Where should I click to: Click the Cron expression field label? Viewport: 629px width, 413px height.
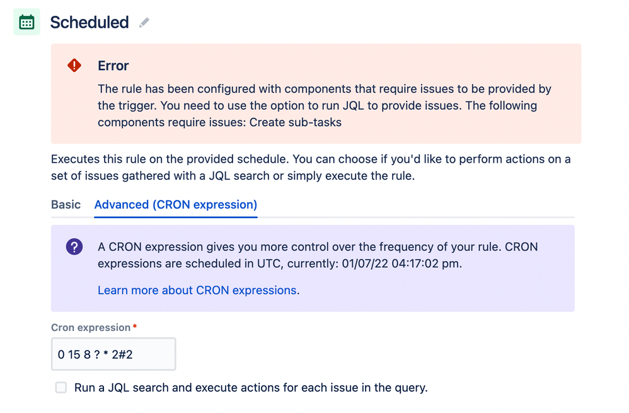[x=91, y=327]
